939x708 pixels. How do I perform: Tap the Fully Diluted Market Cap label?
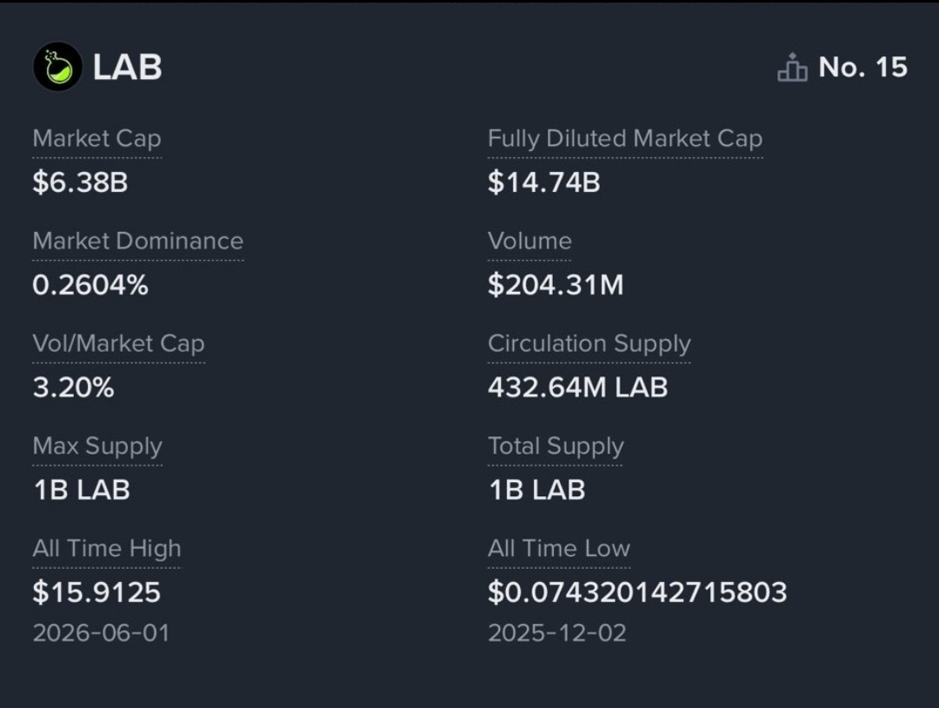[x=624, y=139]
